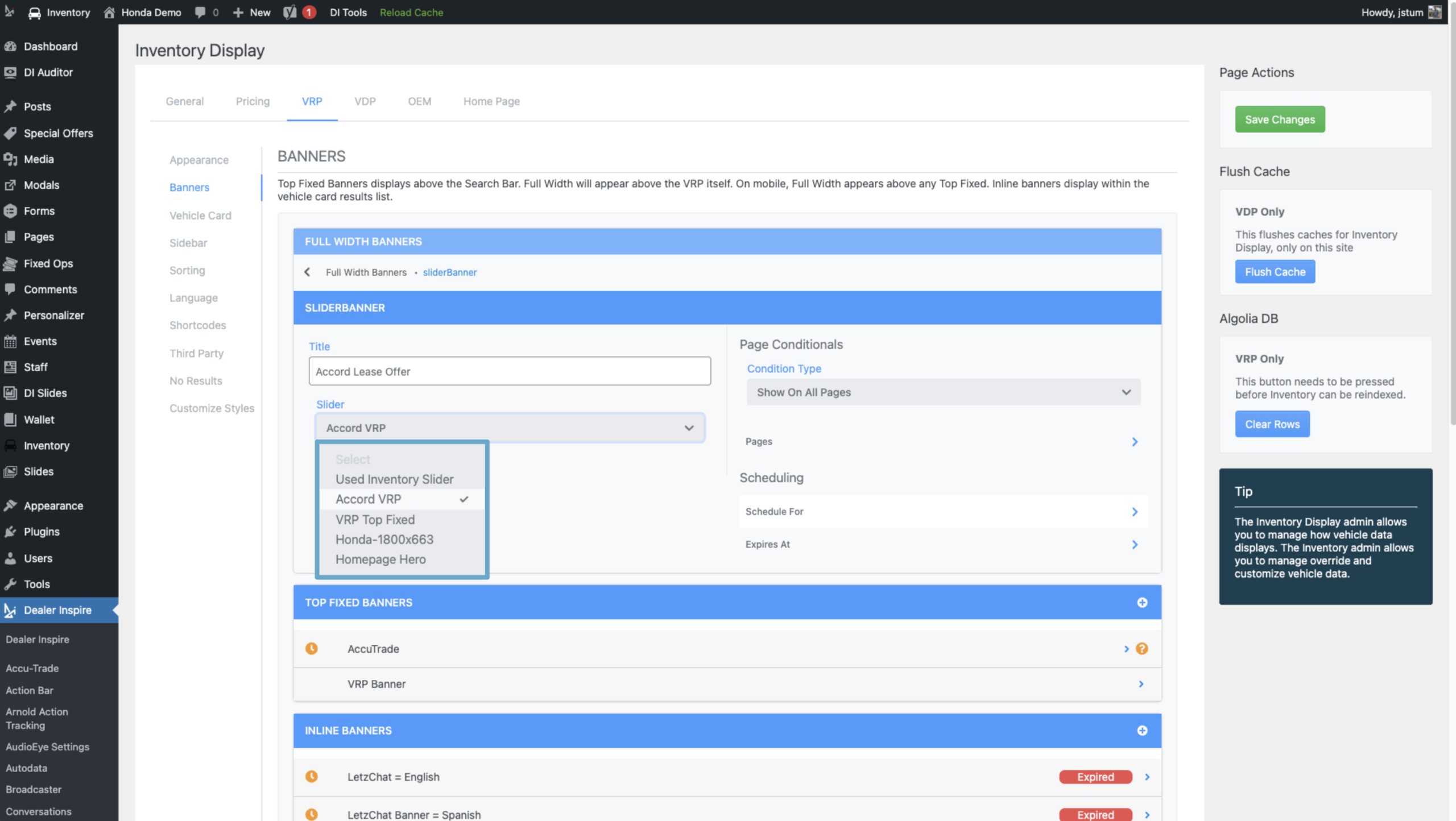
Task: Open the Sidebar settings section
Action: point(188,243)
